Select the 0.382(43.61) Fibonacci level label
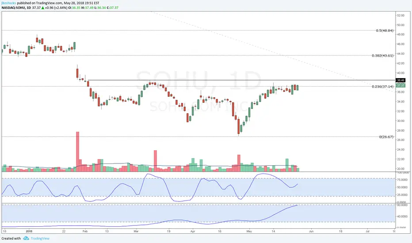Image resolution: width=412 pixels, height=243 pixels. tap(382, 55)
